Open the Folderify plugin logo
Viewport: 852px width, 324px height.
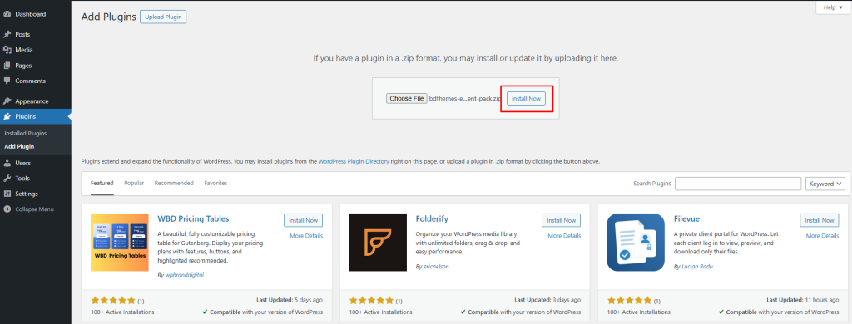[378, 242]
